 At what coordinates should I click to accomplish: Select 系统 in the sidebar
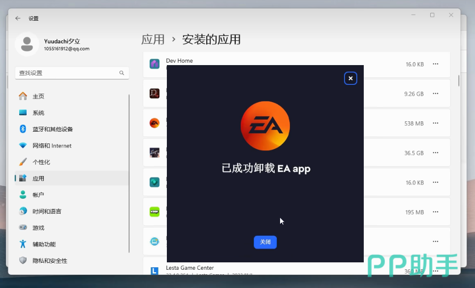tap(38, 113)
